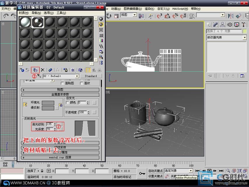Open 选定对象 key filter dropdown

[191, 171]
